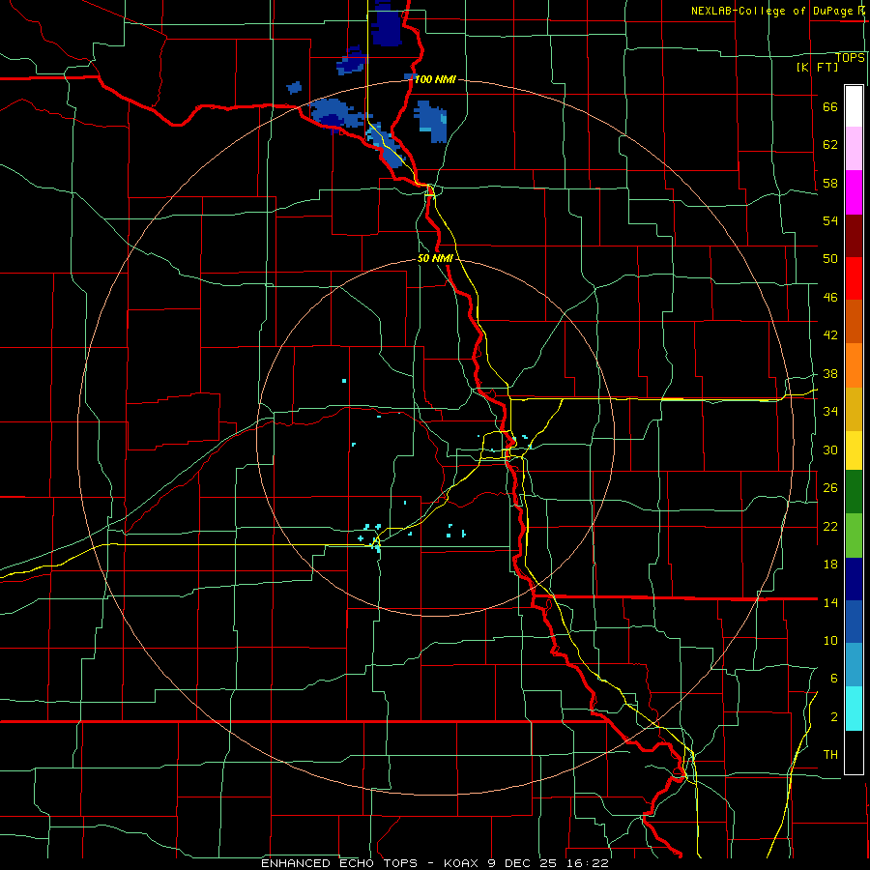Click the medium blue legend swatch
This screenshot has height=870, width=870.
click(x=854, y=622)
